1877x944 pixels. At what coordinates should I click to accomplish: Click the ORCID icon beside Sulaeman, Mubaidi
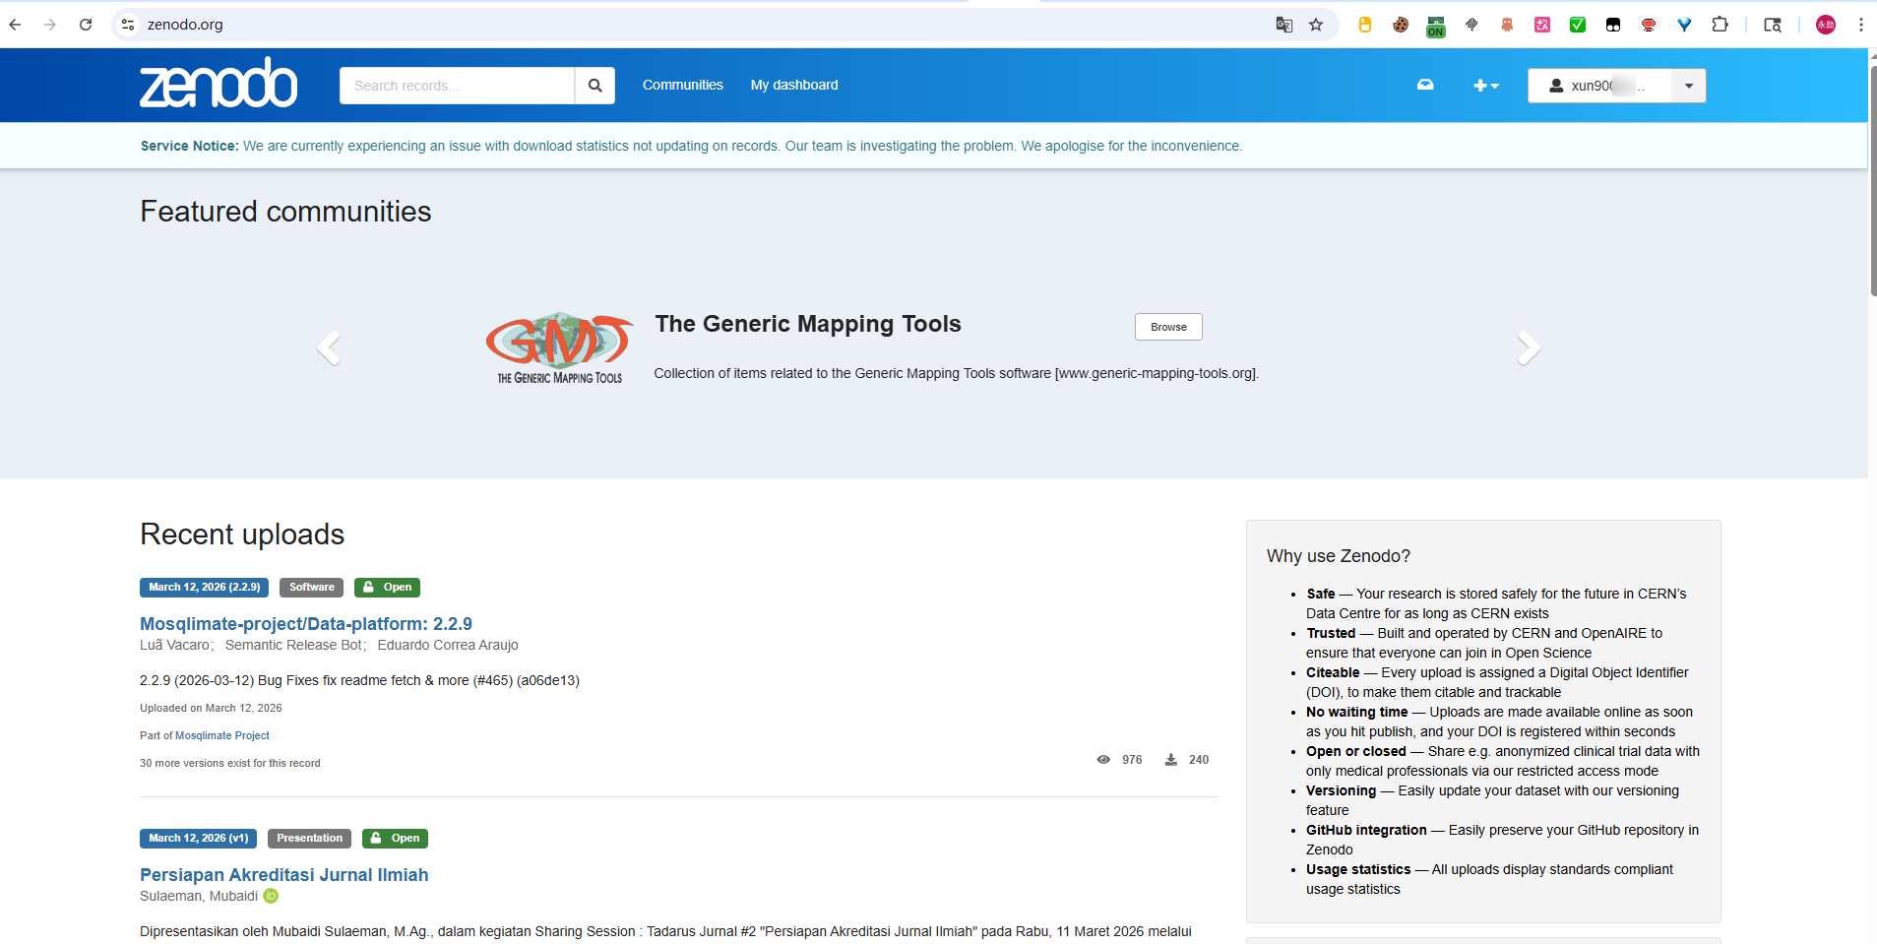tap(271, 896)
